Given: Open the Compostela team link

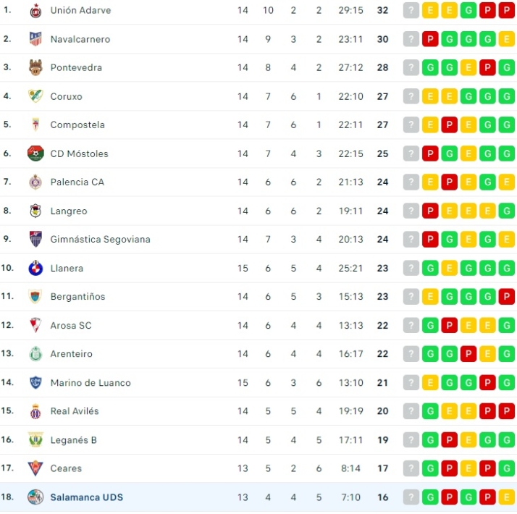Looking at the screenshot, I should click(x=77, y=125).
